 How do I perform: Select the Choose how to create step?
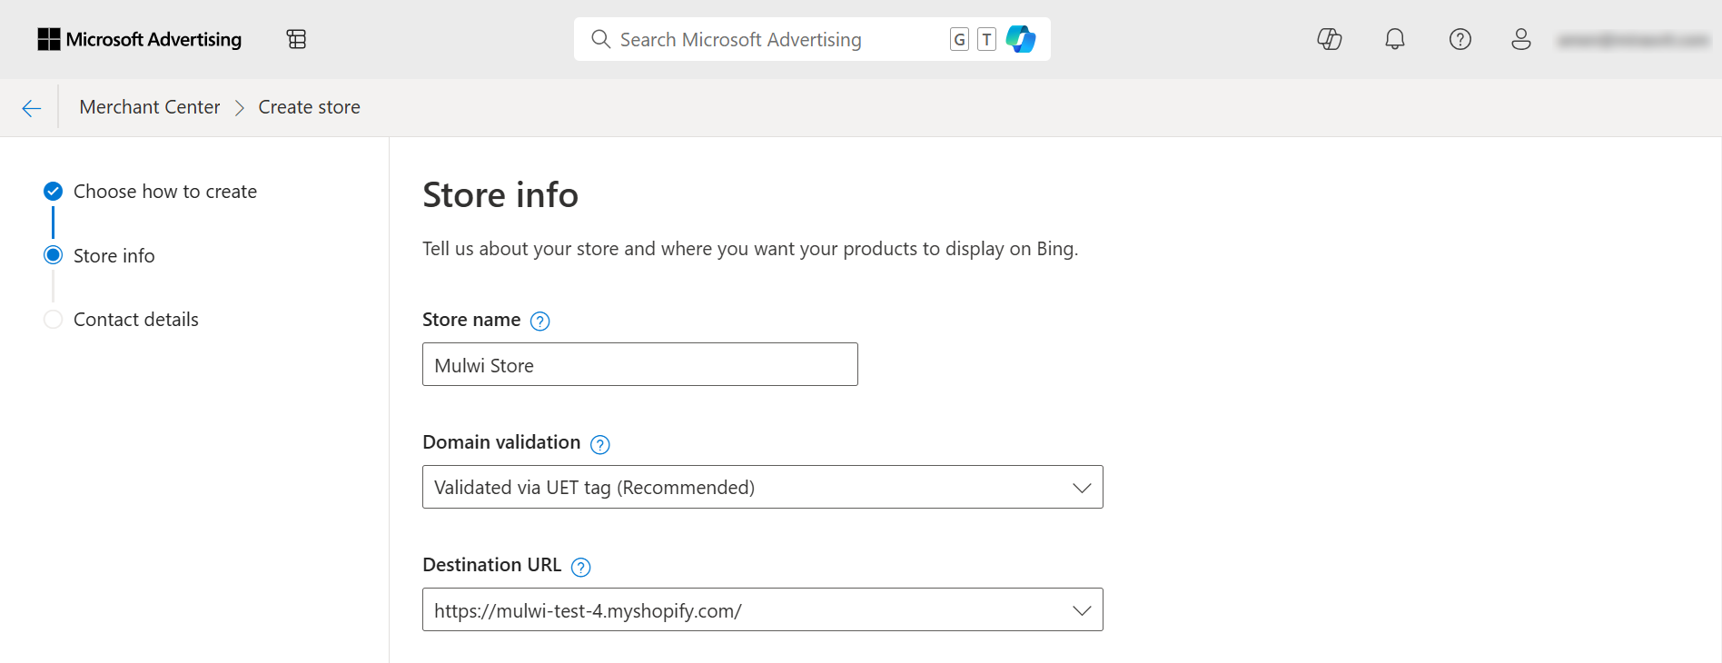point(165,192)
